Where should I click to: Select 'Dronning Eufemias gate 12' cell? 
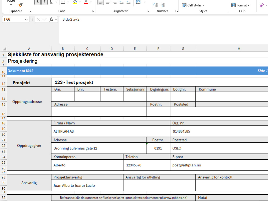[99, 148]
